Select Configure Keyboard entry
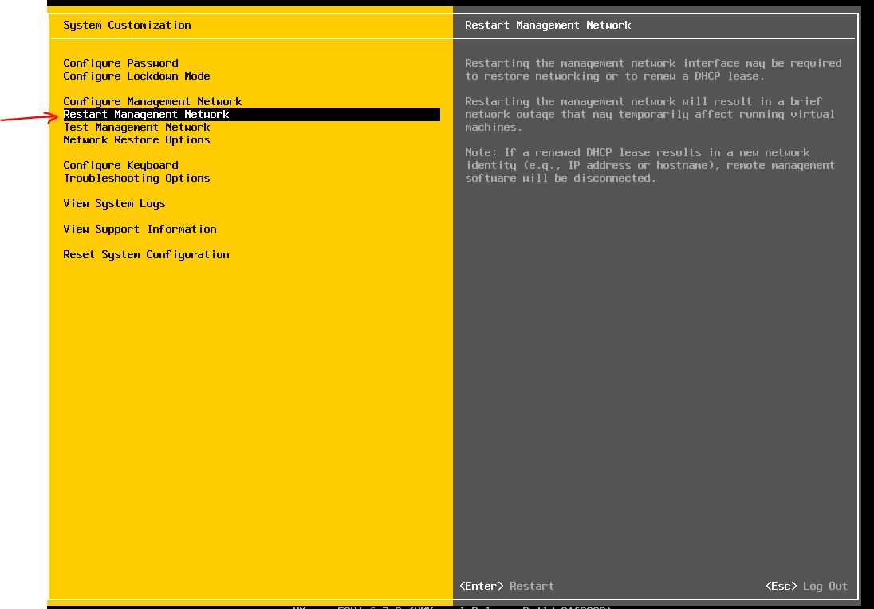The width and height of the screenshot is (874, 609). (x=120, y=166)
